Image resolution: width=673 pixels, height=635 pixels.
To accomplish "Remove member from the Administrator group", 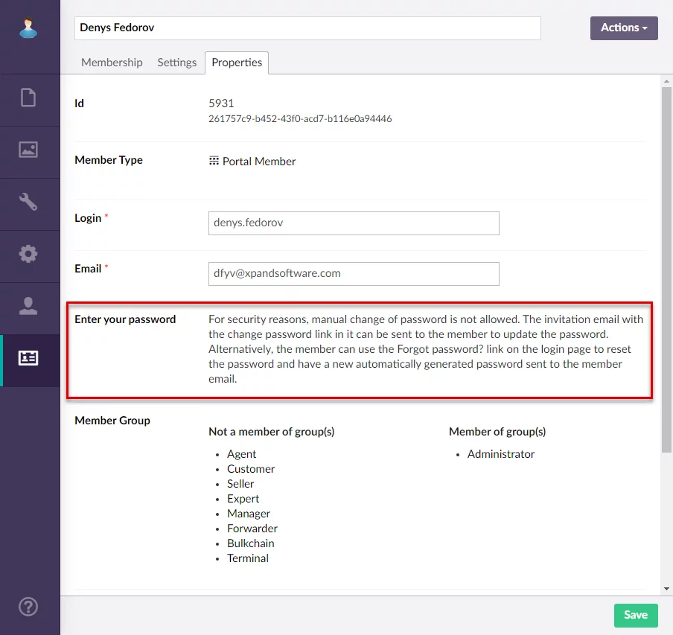I will coord(500,454).
